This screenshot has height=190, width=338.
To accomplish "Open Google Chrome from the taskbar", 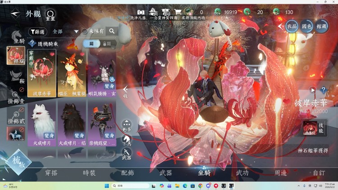I will click(x=200, y=185).
